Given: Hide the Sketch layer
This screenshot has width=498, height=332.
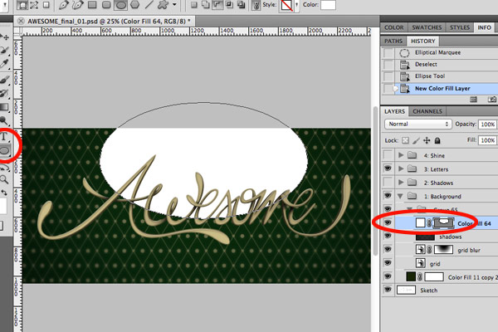Looking at the screenshot, I should (388, 290).
